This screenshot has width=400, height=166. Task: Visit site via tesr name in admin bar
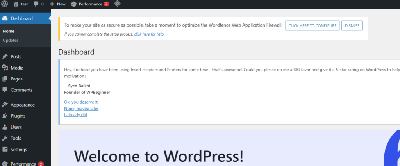25,4
